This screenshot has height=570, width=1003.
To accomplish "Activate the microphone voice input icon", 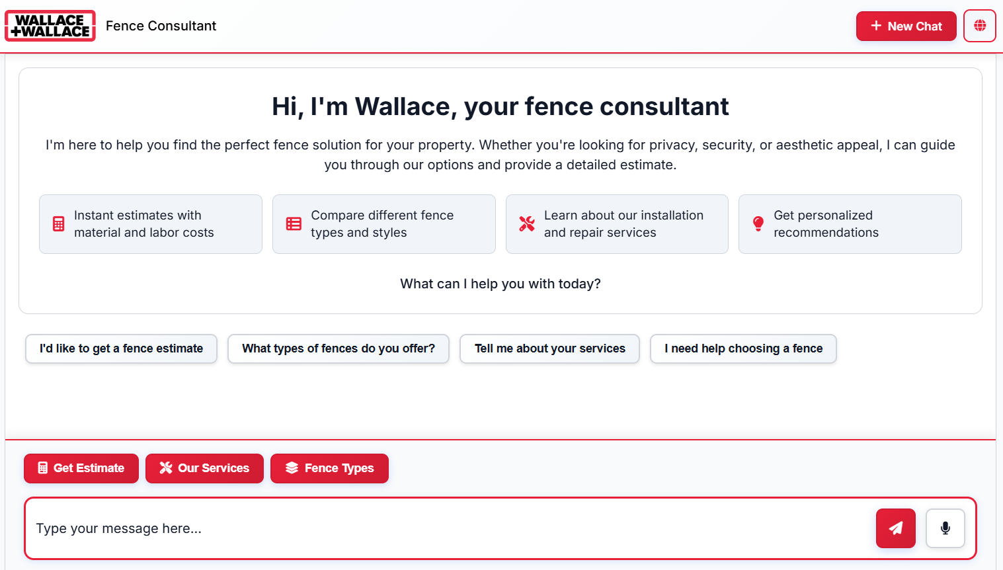I will click(945, 528).
